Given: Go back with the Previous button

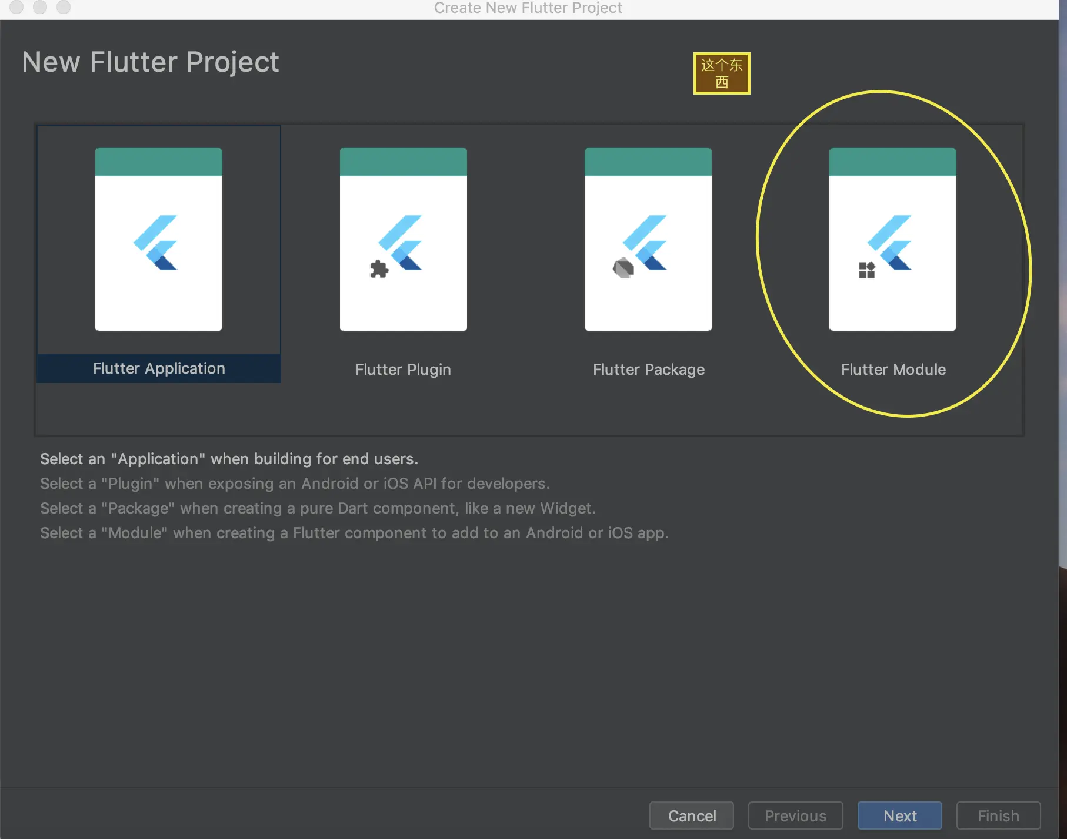Looking at the screenshot, I should tap(795, 815).
